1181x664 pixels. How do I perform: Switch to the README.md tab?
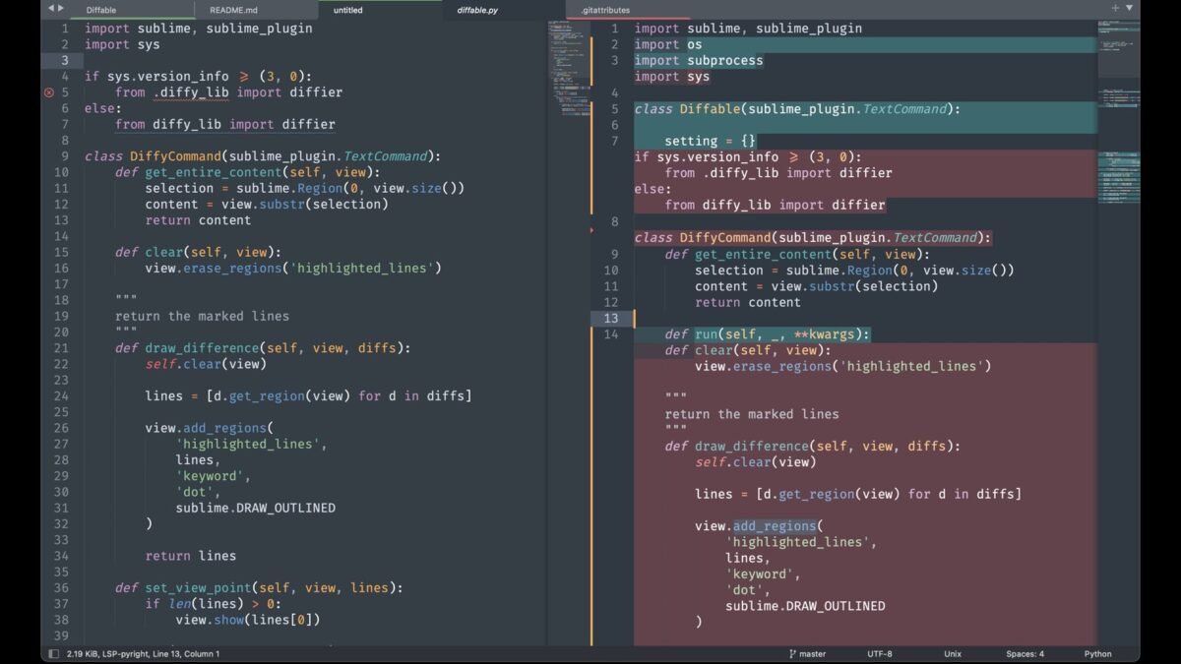[x=233, y=10]
